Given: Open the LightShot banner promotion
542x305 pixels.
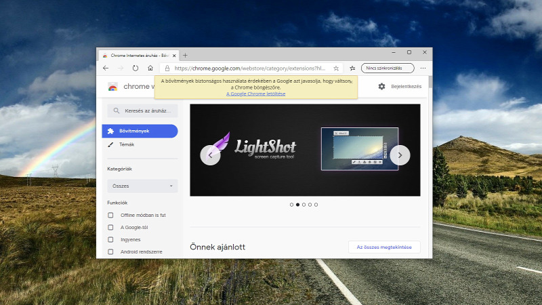Looking at the screenshot, I should [x=306, y=150].
